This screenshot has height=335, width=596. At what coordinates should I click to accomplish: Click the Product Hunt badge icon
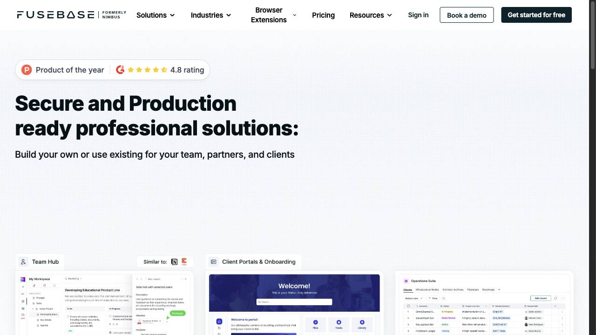[27, 70]
